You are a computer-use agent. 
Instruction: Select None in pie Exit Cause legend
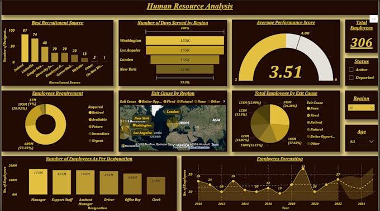click(x=312, y=109)
